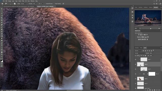The image size is (162, 91).
Task: Toggle lock all layer icon
Action: coord(146,56)
